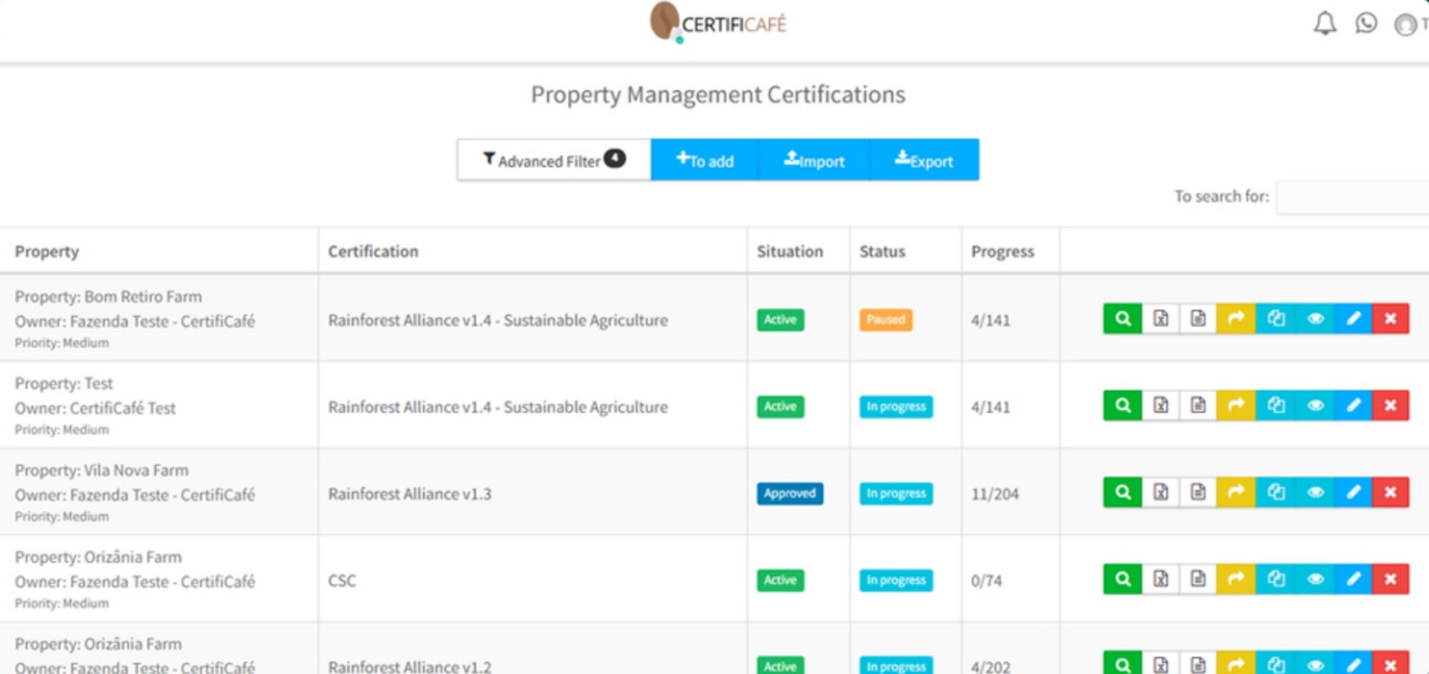Copy the Vila Nova Farm certification
1429x674 pixels.
click(x=1275, y=492)
